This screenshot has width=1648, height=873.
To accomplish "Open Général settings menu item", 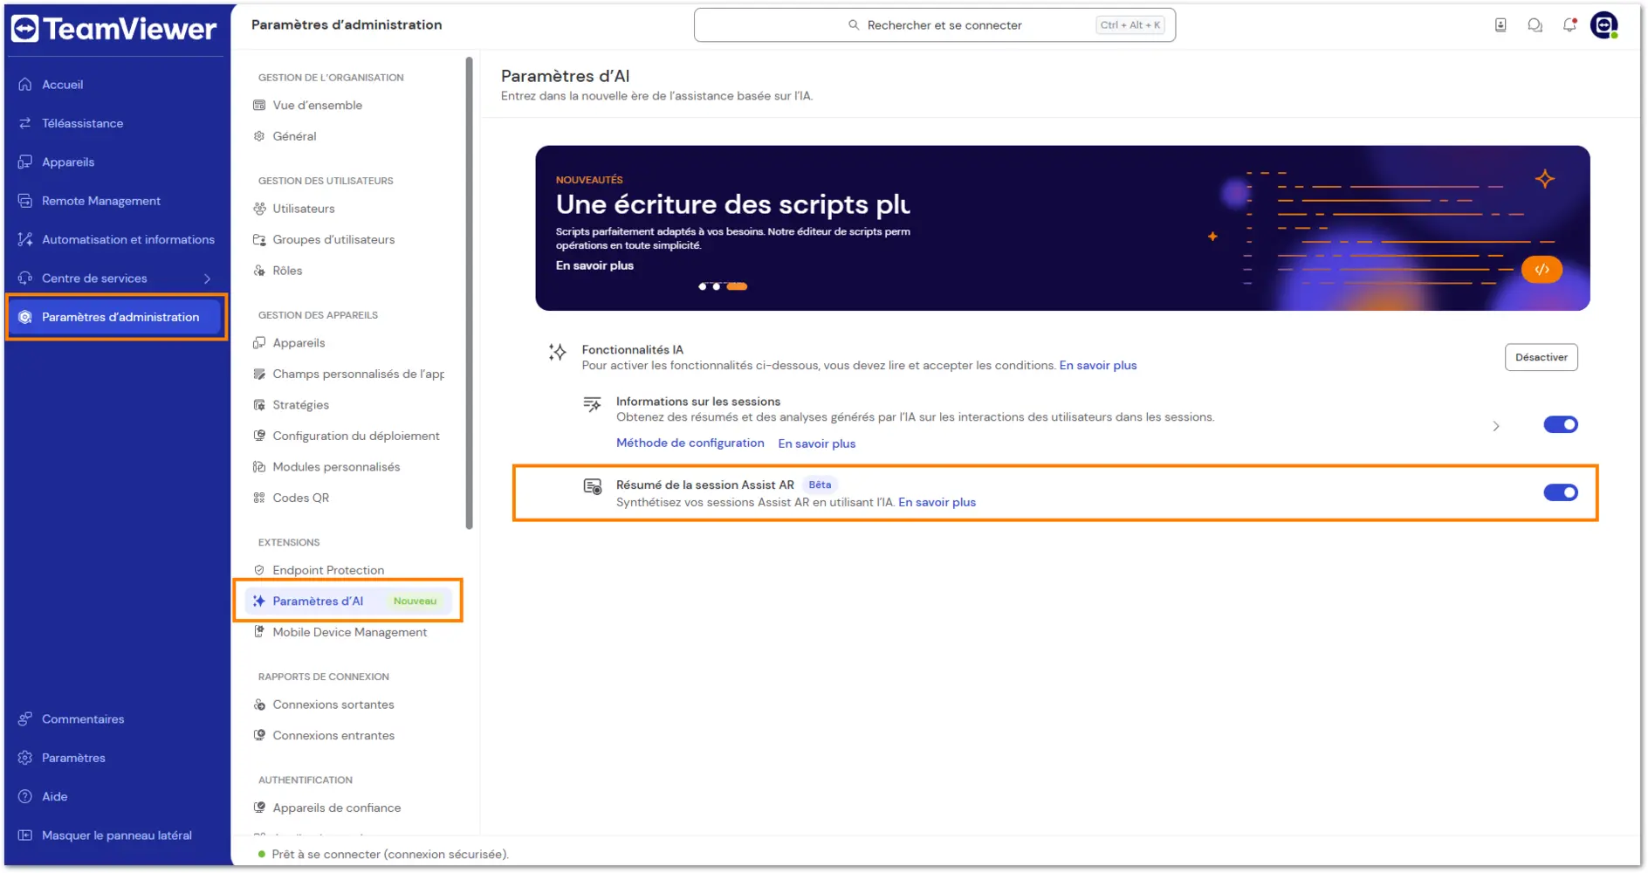I will 294,137.
